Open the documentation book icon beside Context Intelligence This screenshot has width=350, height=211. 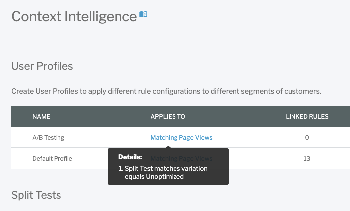click(143, 14)
